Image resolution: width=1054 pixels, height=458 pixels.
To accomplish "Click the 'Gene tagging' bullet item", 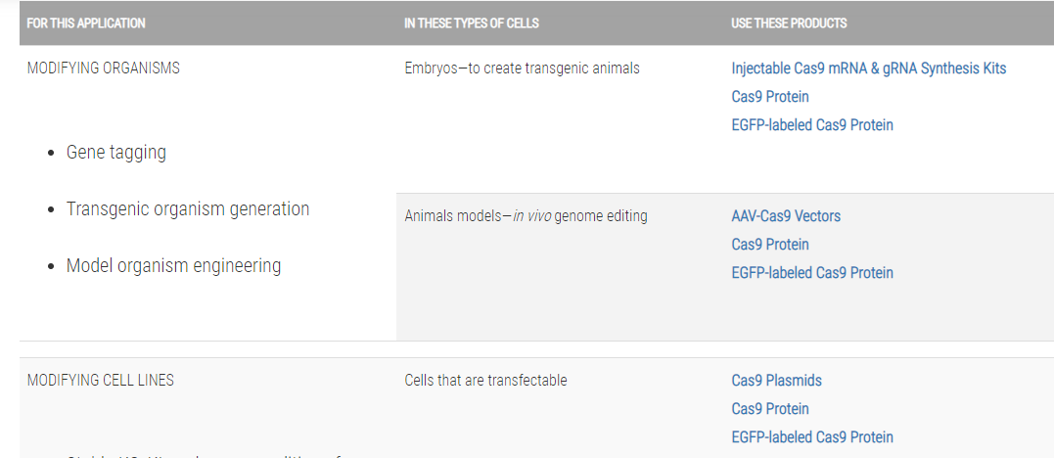I will [115, 153].
